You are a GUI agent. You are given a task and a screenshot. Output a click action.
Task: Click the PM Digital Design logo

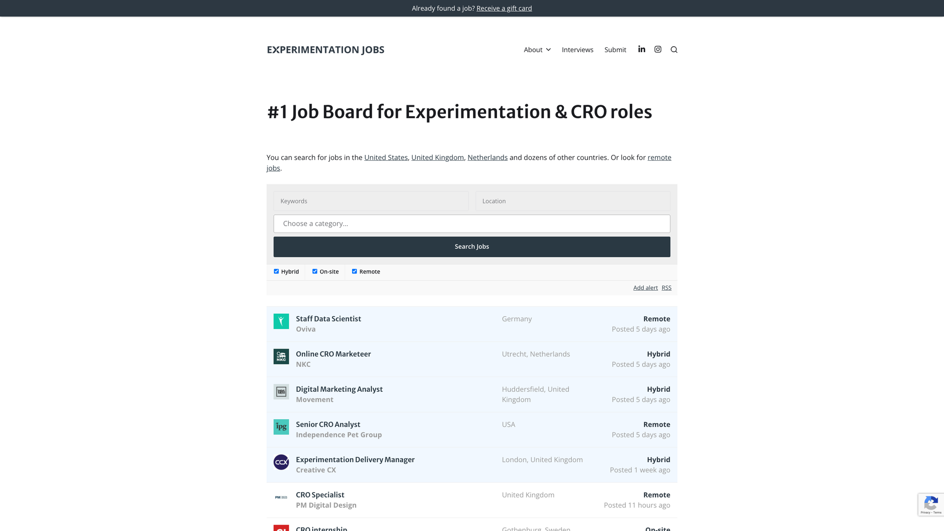(x=281, y=498)
